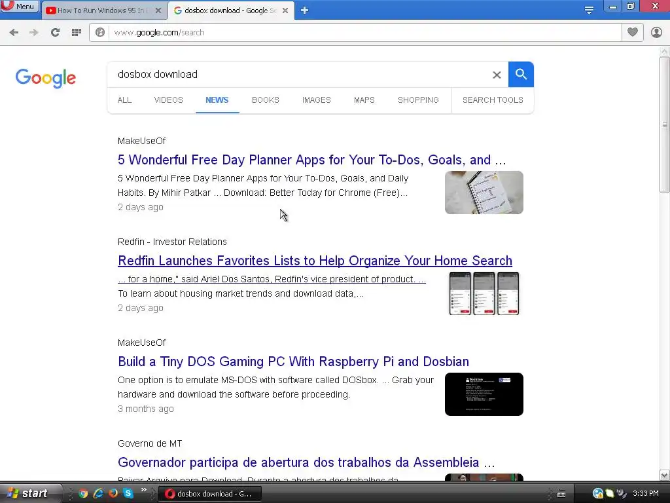The width and height of the screenshot is (670, 503).
Task: Click the page scrollbar up arrow
Action: [664, 51]
